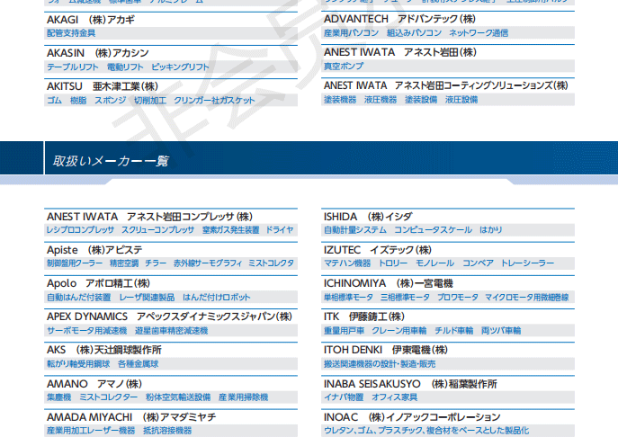618x437 pixels.
Task: Open ANEST IWATA アネスト岩田(株) entry
Action: tap(400, 52)
